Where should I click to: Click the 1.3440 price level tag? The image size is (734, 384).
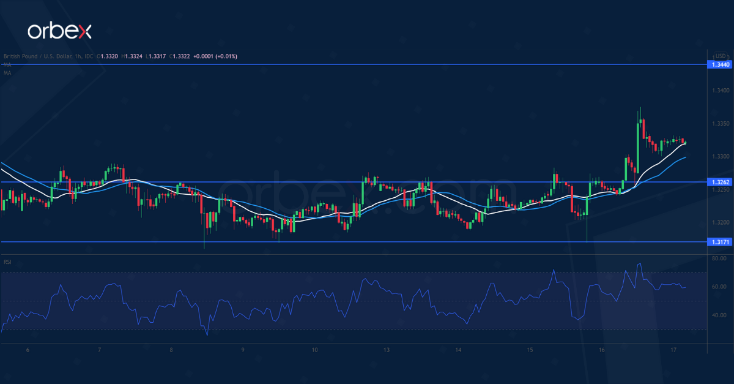[x=720, y=64]
